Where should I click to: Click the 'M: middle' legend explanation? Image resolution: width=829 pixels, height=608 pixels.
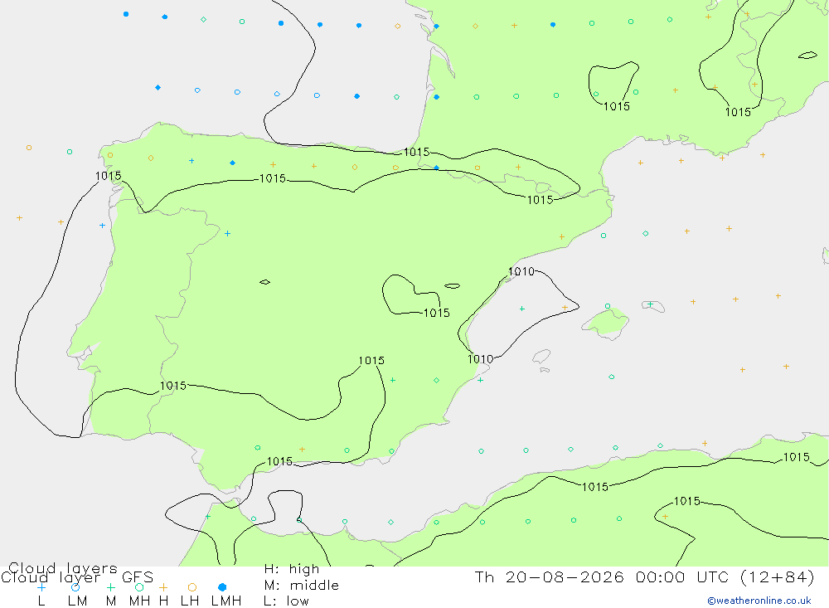click(302, 586)
